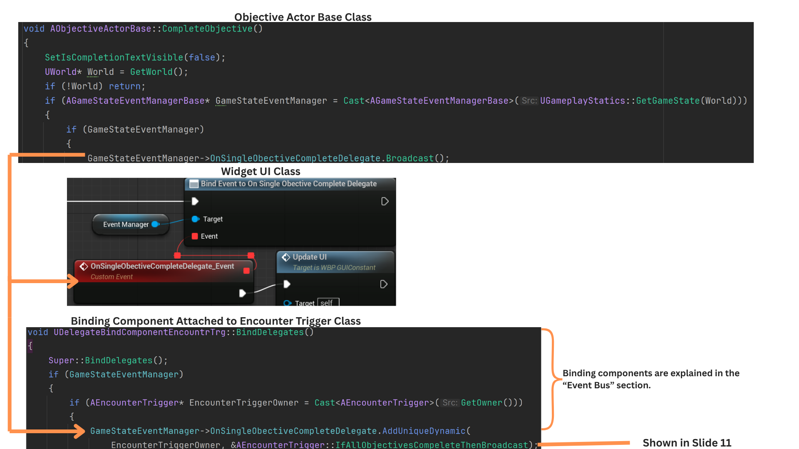The image size is (799, 449).
Task: Select the left red reroute node on delegate wire
Action: (178, 255)
